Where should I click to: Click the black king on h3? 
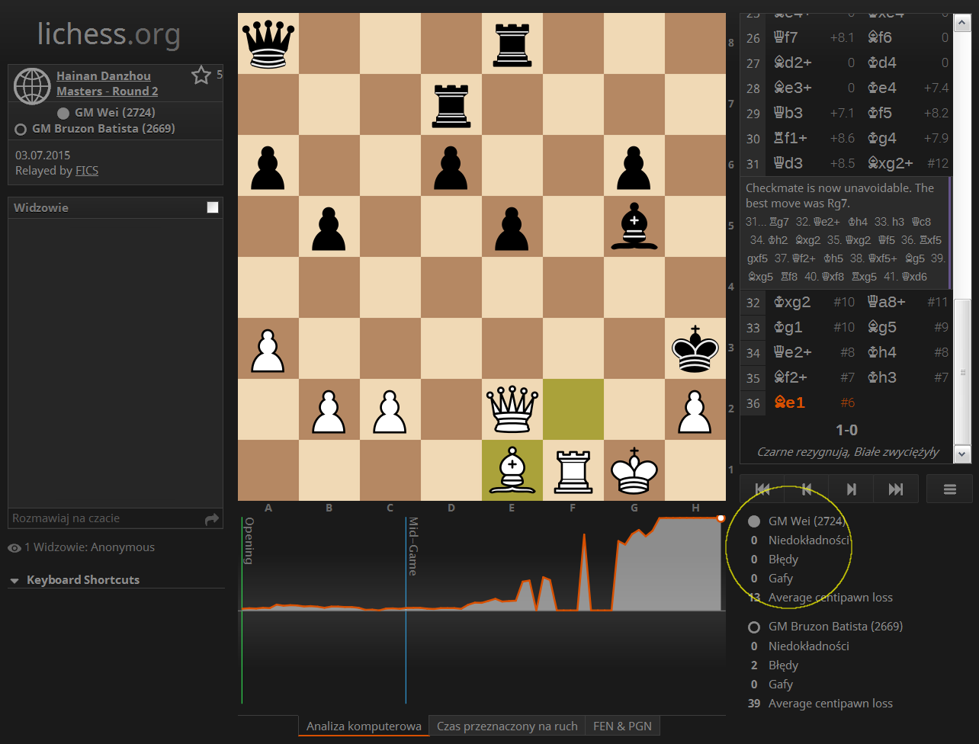pyautogui.click(x=695, y=349)
